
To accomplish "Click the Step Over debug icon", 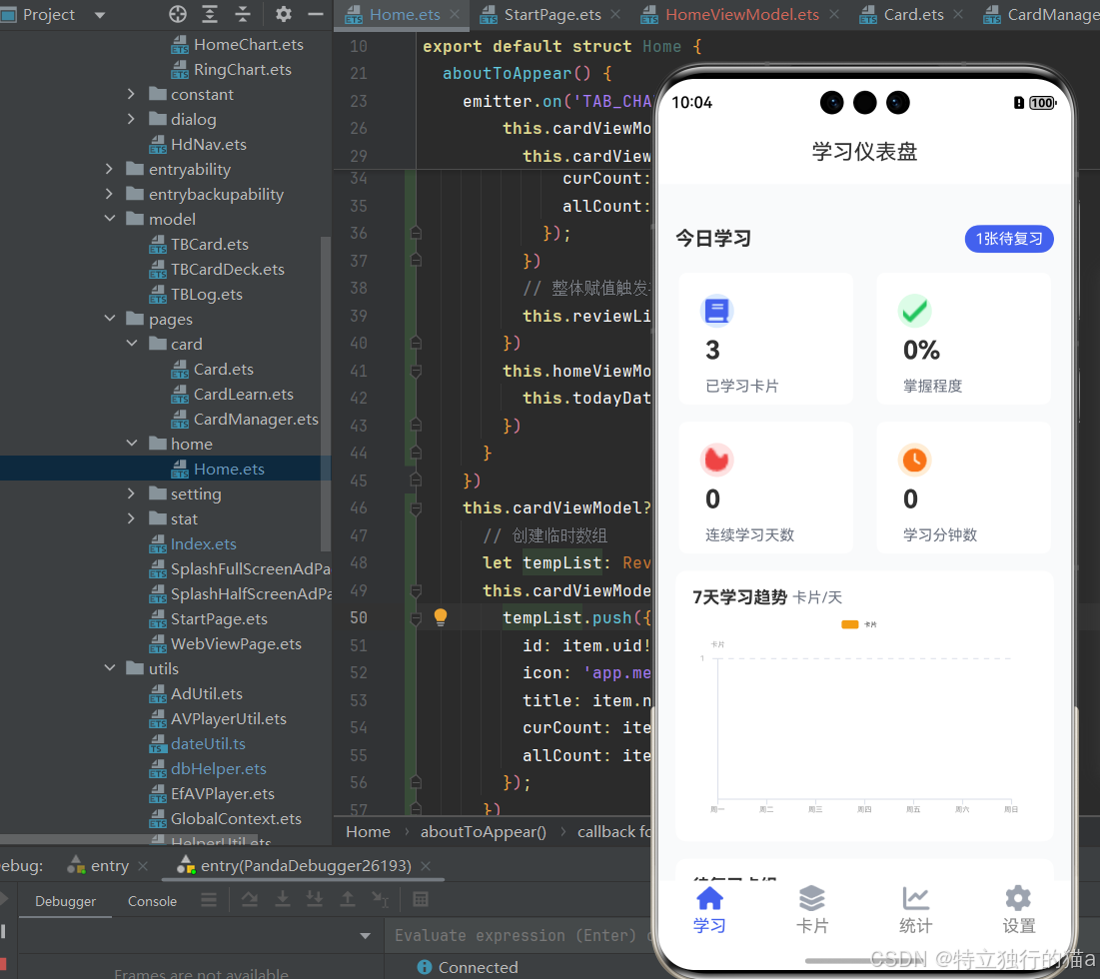I will click(249, 900).
